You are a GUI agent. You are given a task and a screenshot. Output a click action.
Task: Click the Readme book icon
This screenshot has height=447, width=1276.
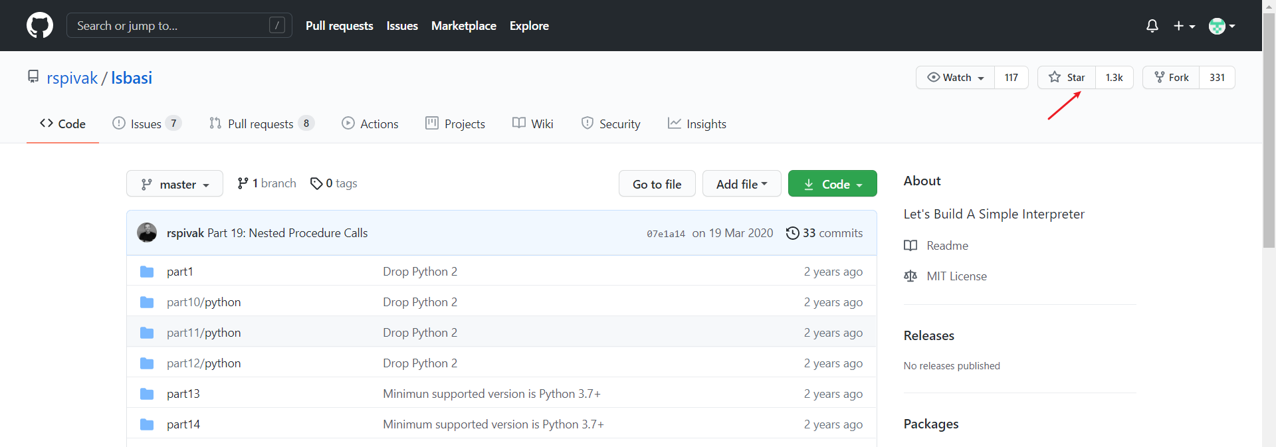[910, 246]
